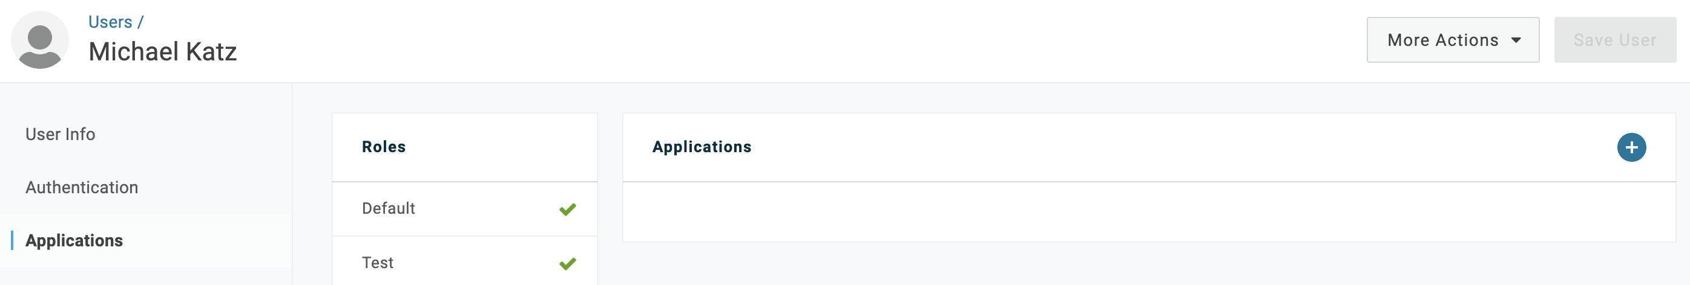The width and height of the screenshot is (1690, 285).
Task: Switch to the Authentication section
Action: tap(82, 187)
